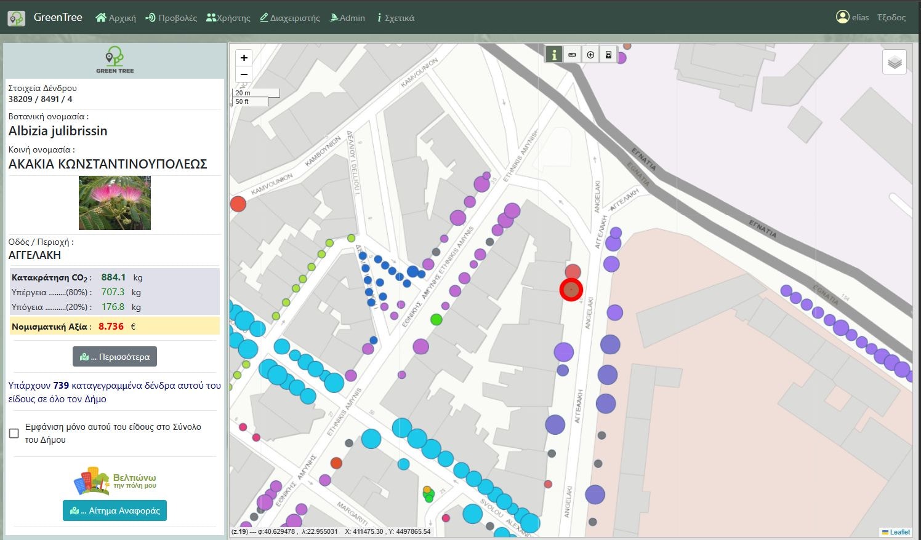This screenshot has height=540, width=921.
Task: Open the Admin menu item
Action: coord(347,17)
